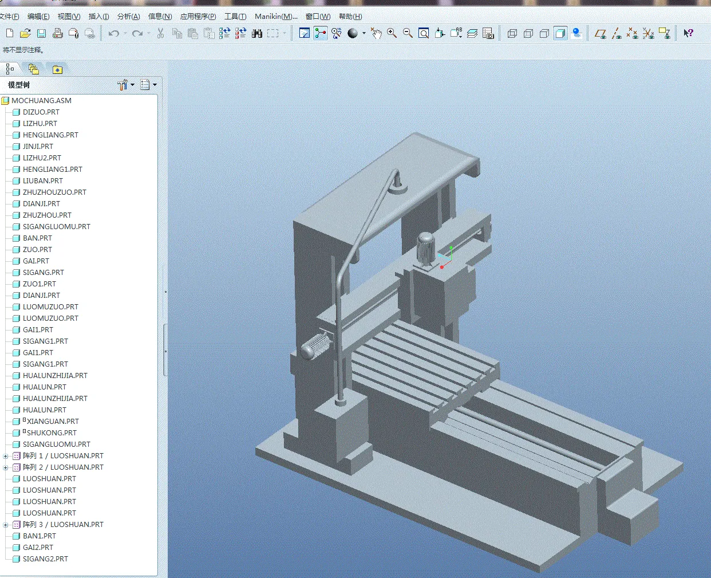Switch to the Folder Browser tab
Image resolution: width=711 pixels, height=578 pixels.
(34, 69)
